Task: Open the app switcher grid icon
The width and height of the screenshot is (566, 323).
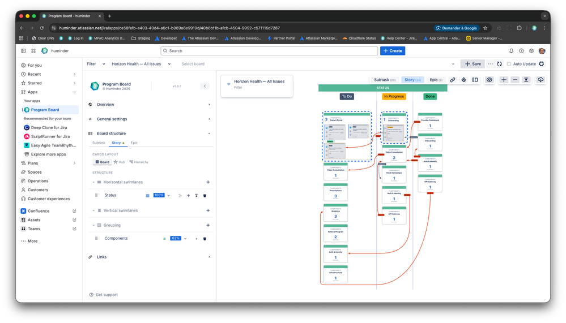Action: coord(33,51)
